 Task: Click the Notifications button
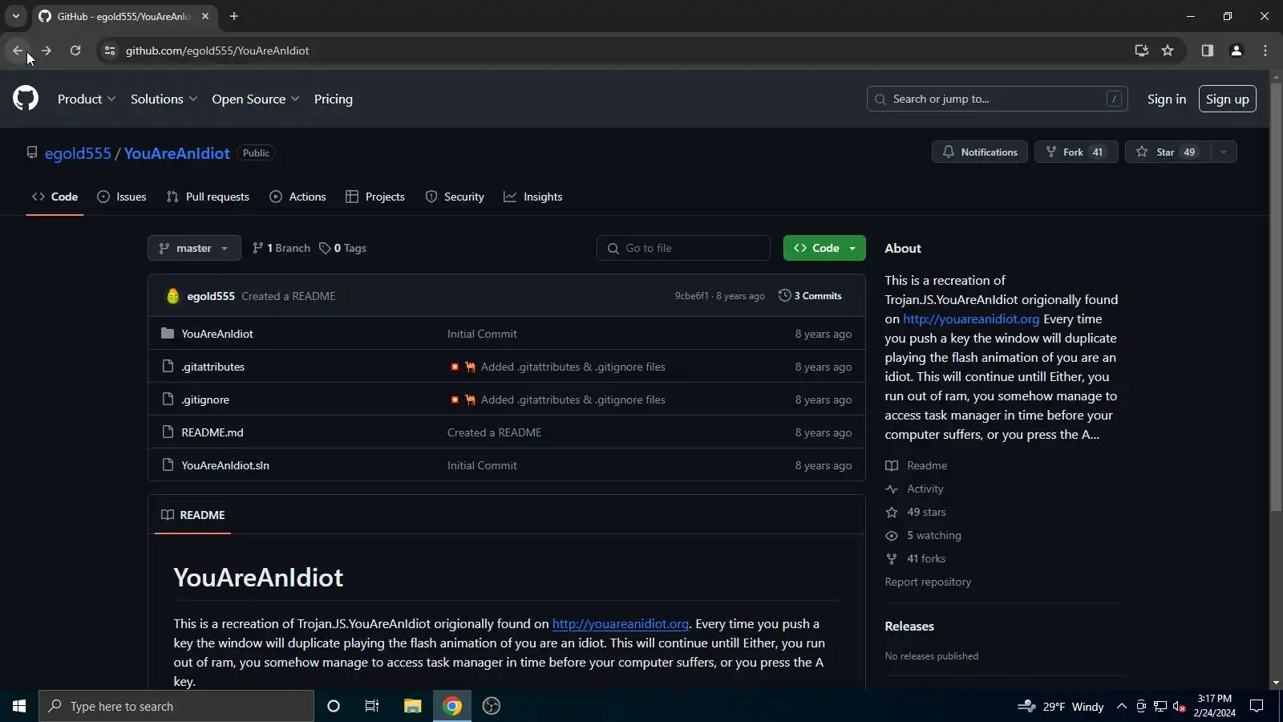pos(979,152)
